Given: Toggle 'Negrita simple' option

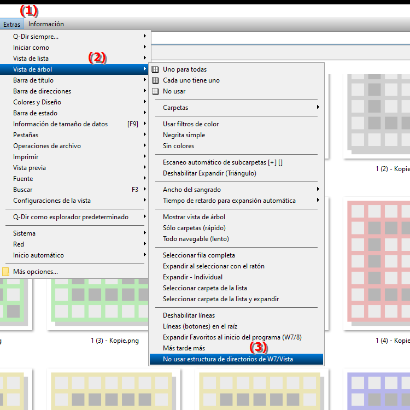Looking at the screenshot, I should coord(236,135).
